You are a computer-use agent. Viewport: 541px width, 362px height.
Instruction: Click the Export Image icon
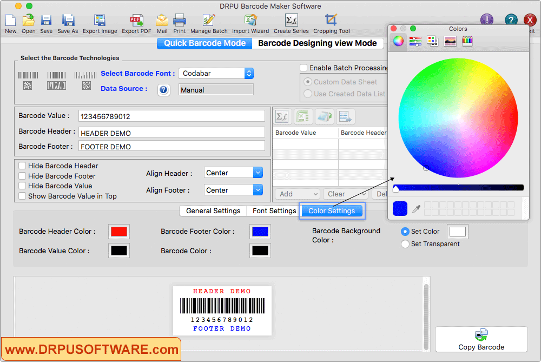[100, 20]
